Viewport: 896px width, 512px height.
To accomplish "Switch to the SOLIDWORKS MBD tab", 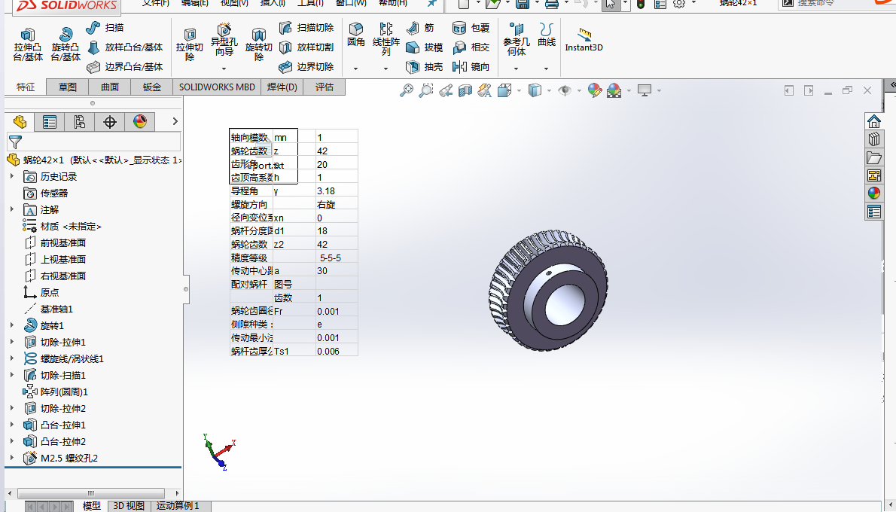I will point(217,87).
